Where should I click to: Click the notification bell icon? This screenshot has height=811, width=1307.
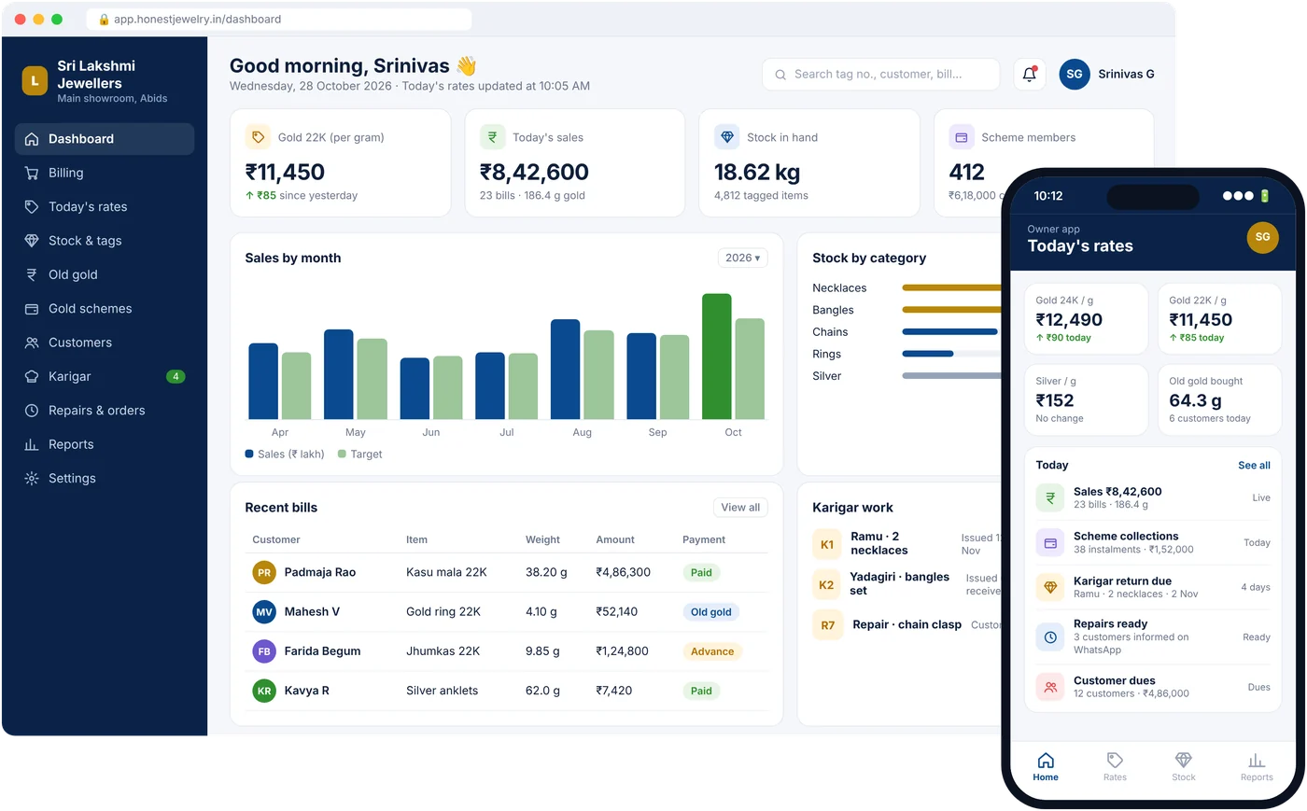pos(1029,75)
